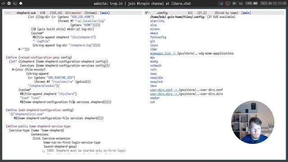Open the rofi directory in Dired
The image size is (288, 162).
pyautogui.click(x=153, y=69)
